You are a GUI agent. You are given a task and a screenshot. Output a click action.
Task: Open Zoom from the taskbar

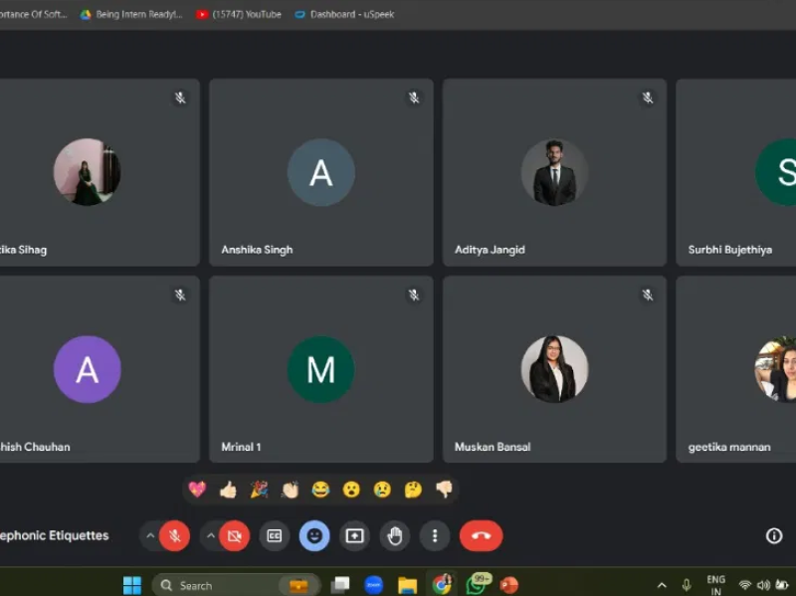coord(374,585)
